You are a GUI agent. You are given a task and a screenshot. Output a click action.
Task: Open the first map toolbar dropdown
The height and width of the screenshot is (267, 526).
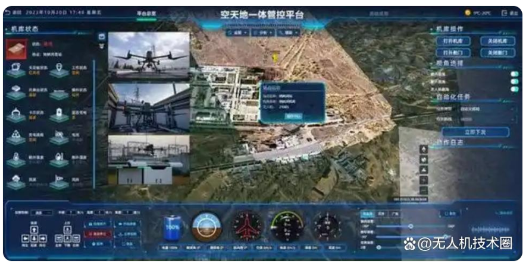[x=238, y=34]
